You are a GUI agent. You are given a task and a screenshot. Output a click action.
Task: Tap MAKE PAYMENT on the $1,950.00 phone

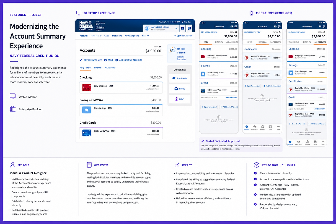coord(231,98)
